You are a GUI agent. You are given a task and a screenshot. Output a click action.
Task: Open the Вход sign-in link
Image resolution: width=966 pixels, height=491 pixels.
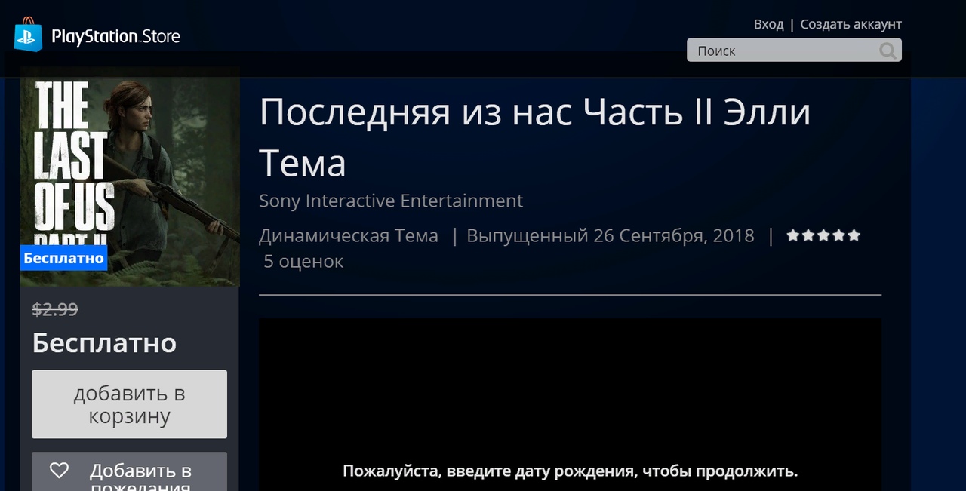coord(768,24)
